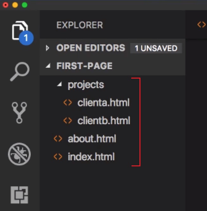Click the orange HTML icon beside index.html

click(x=58, y=157)
